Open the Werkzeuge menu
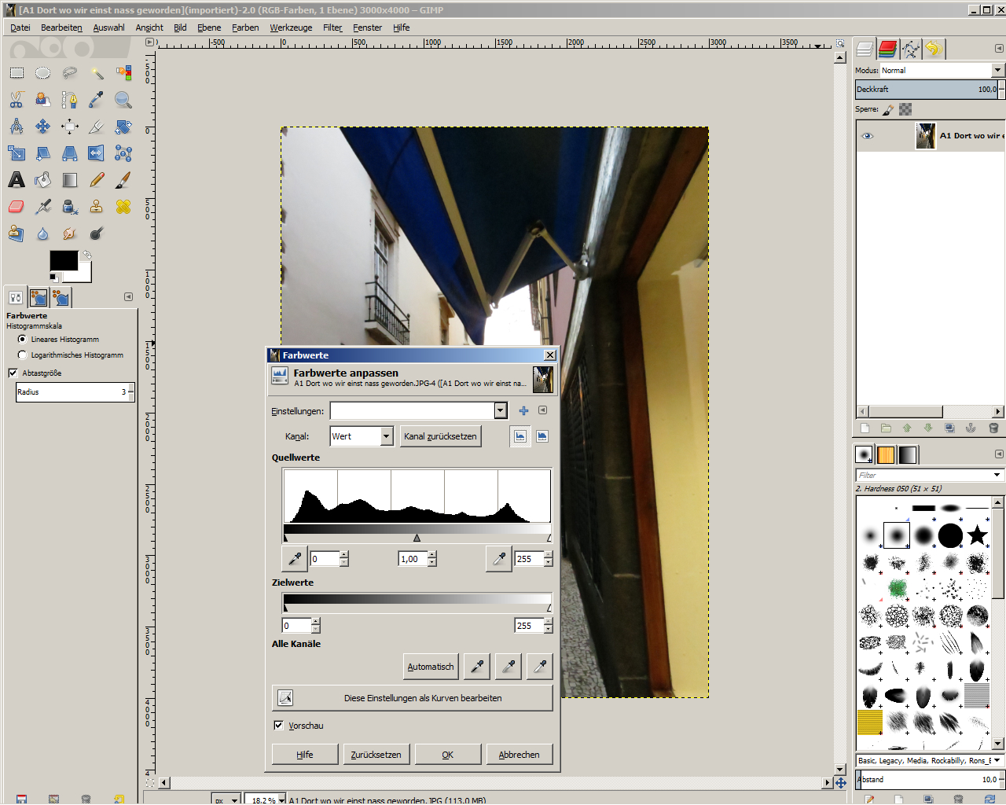1006x805 pixels. 291,28
